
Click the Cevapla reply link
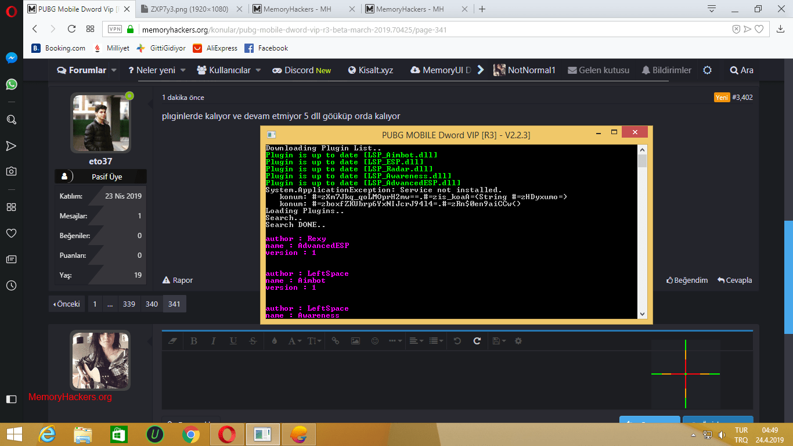coord(734,280)
